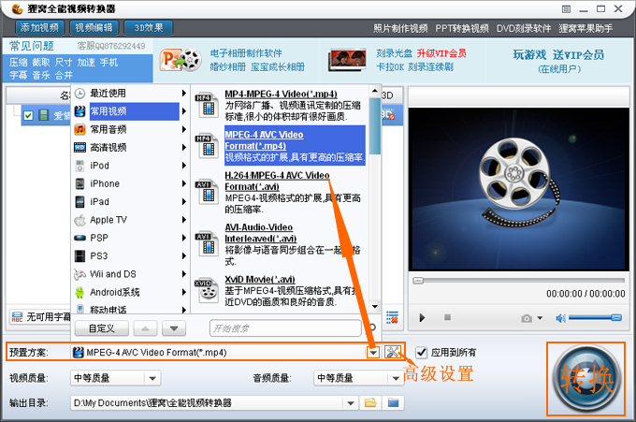
Task: Expand the PSP submenu arrow
Action: coord(183,238)
